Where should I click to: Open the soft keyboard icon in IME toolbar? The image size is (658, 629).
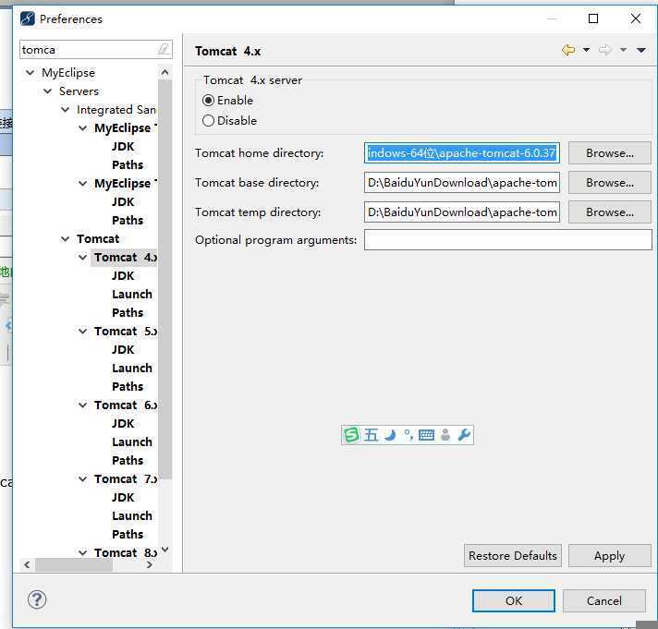click(x=426, y=435)
